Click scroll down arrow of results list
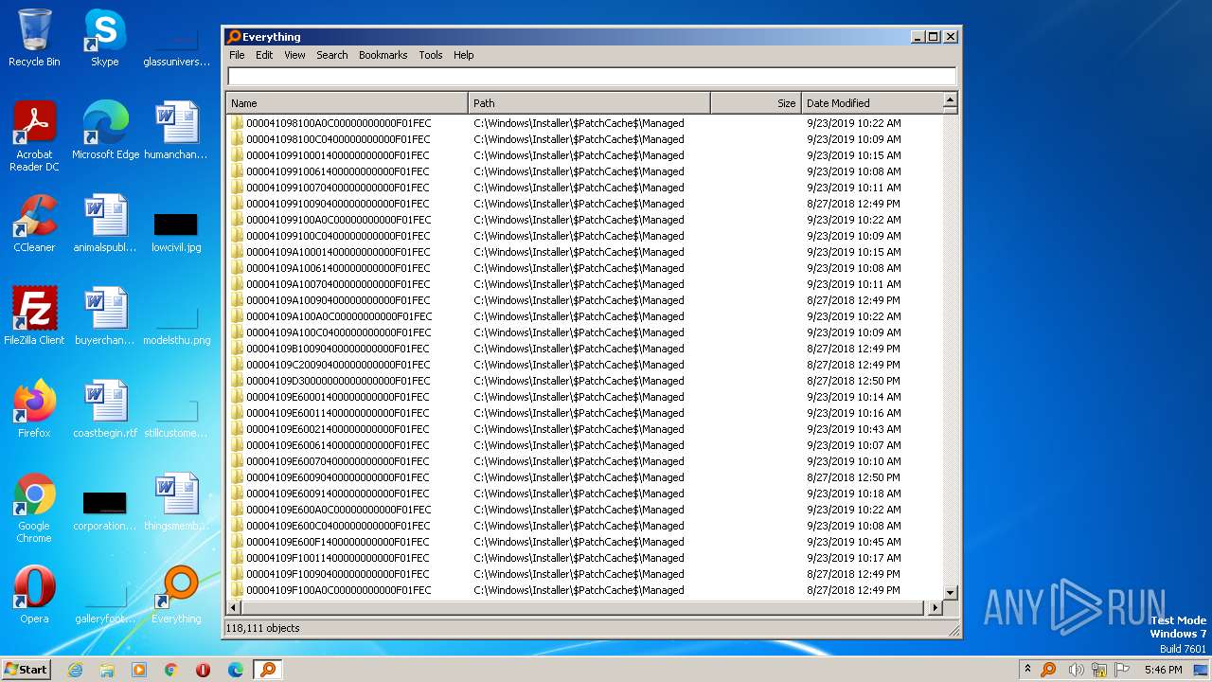 (951, 593)
